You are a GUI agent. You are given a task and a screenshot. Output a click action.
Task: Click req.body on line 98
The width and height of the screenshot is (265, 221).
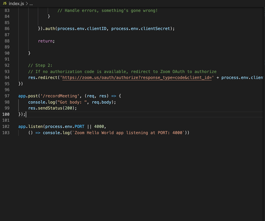point(101,102)
